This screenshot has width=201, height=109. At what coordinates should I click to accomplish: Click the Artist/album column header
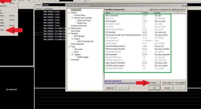[x=54, y=9]
